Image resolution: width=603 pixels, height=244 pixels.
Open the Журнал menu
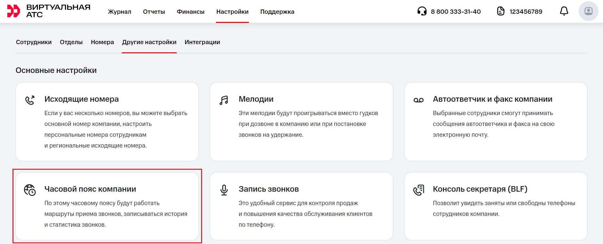(x=119, y=12)
